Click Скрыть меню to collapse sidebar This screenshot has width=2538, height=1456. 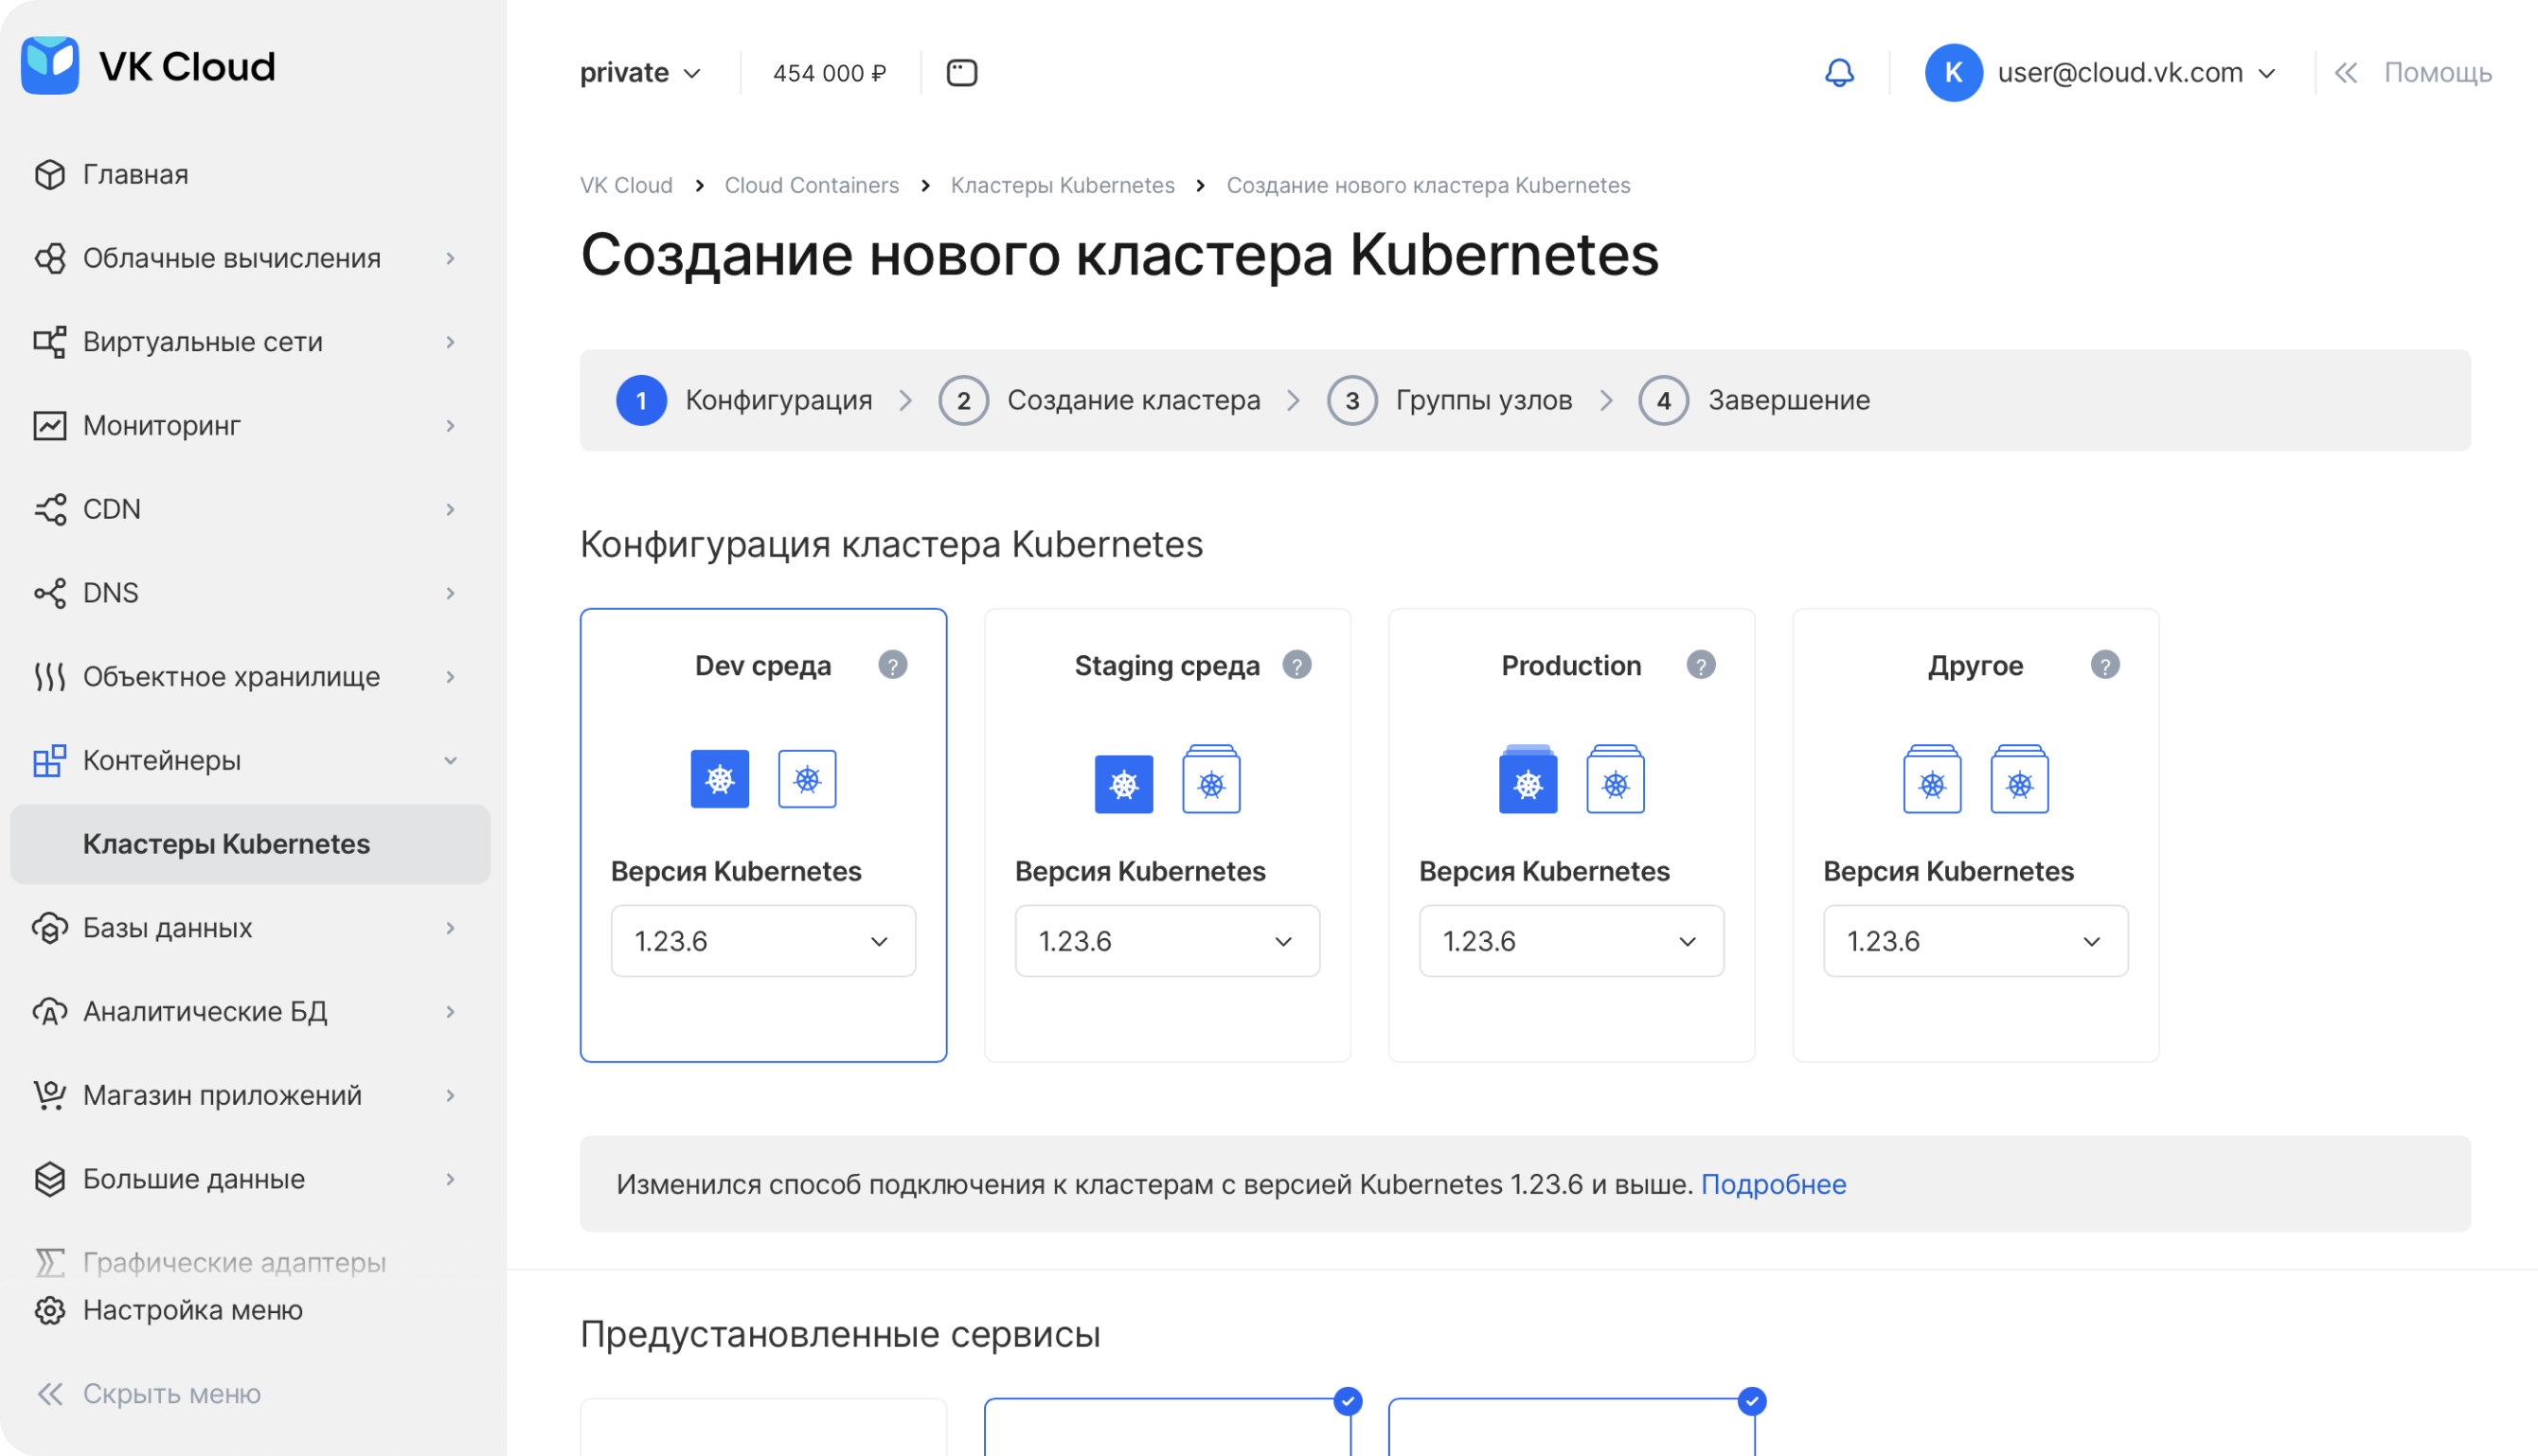pyautogui.click(x=171, y=1394)
